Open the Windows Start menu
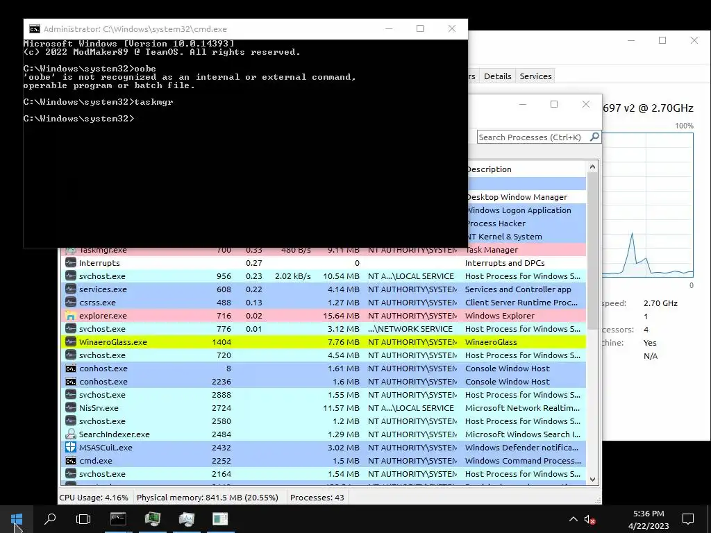Screen dimensions: 711x533 pos(17,519)
